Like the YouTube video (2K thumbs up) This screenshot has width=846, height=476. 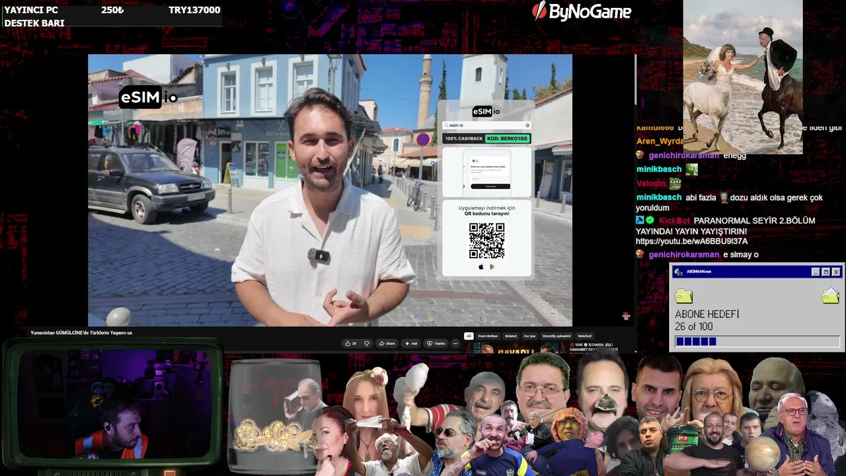tap(351, 343)
